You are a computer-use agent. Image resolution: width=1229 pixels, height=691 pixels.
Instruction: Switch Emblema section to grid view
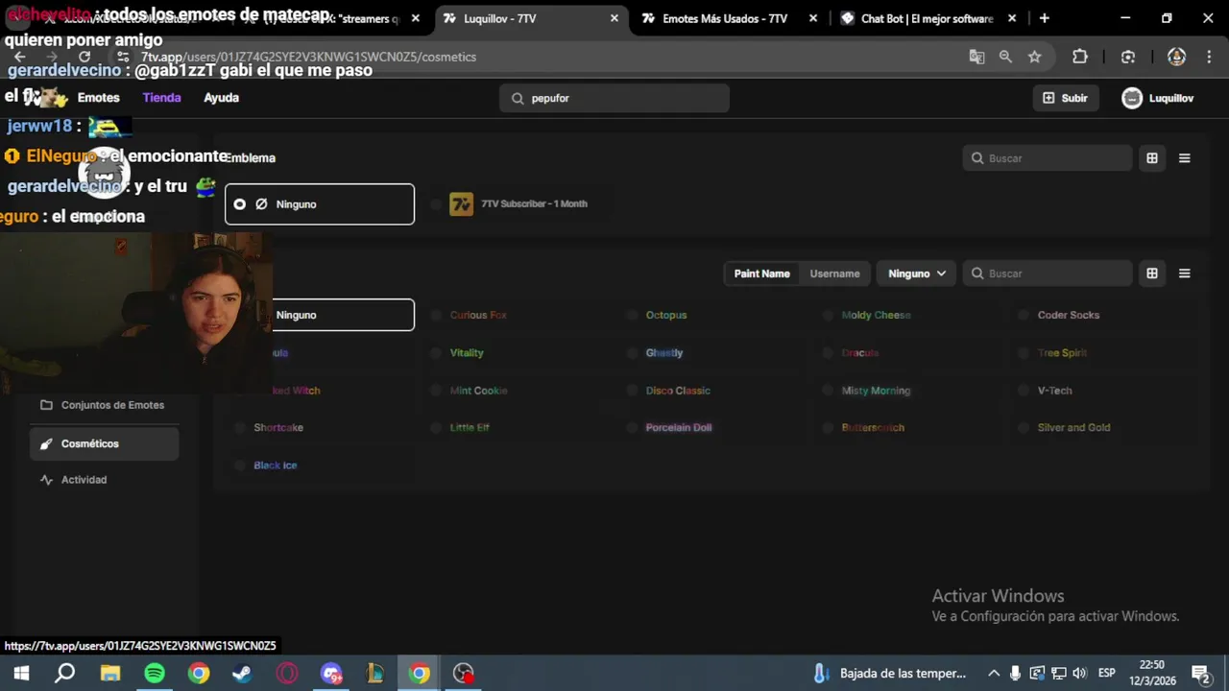coord(1152,158)
